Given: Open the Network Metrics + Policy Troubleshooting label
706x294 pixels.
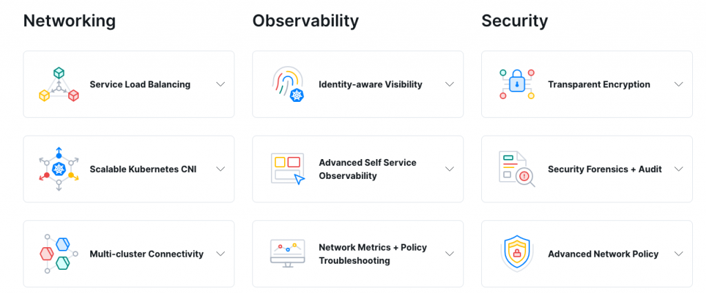Looking at the screenshot, I should click(x=373, y=254).
